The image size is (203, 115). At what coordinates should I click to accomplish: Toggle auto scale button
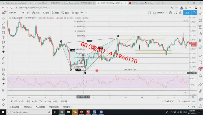click(194, 102)
